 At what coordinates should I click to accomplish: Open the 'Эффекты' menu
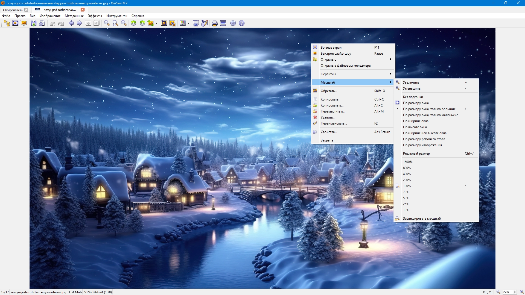coord(95,16)
